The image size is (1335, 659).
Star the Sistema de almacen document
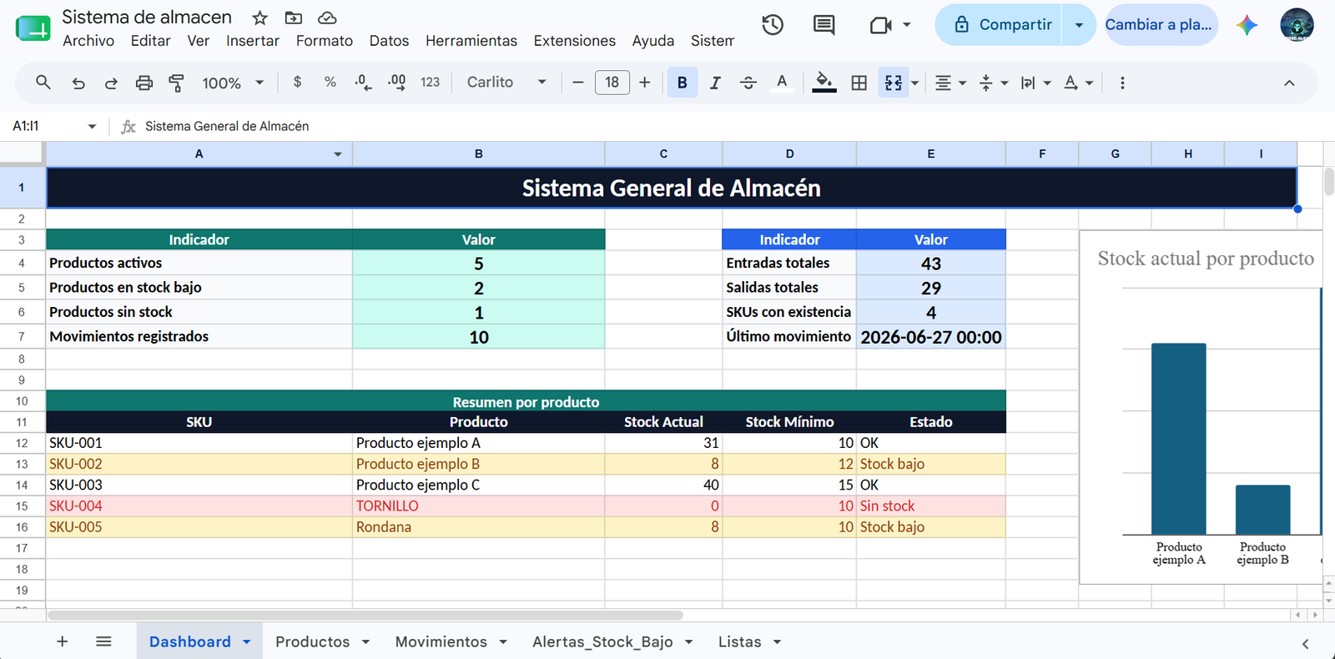(x=260, y=18)
